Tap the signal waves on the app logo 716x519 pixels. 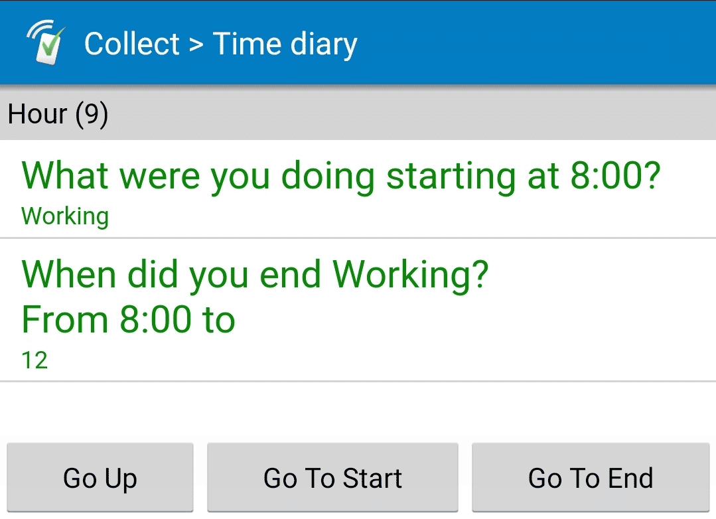pos(38,29)
